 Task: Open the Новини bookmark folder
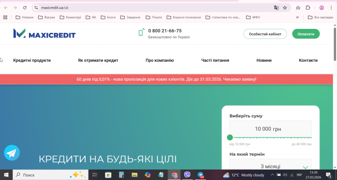pos(25,17)
